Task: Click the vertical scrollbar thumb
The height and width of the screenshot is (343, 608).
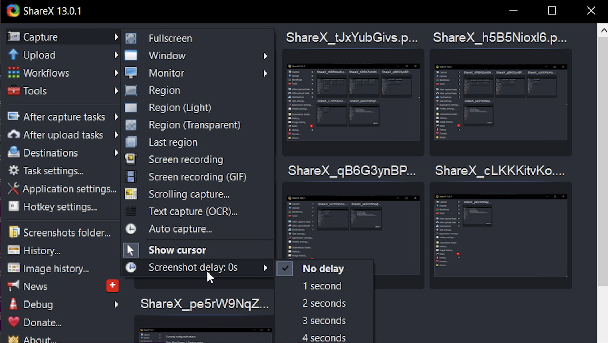Action: click(x=603, y=161)
